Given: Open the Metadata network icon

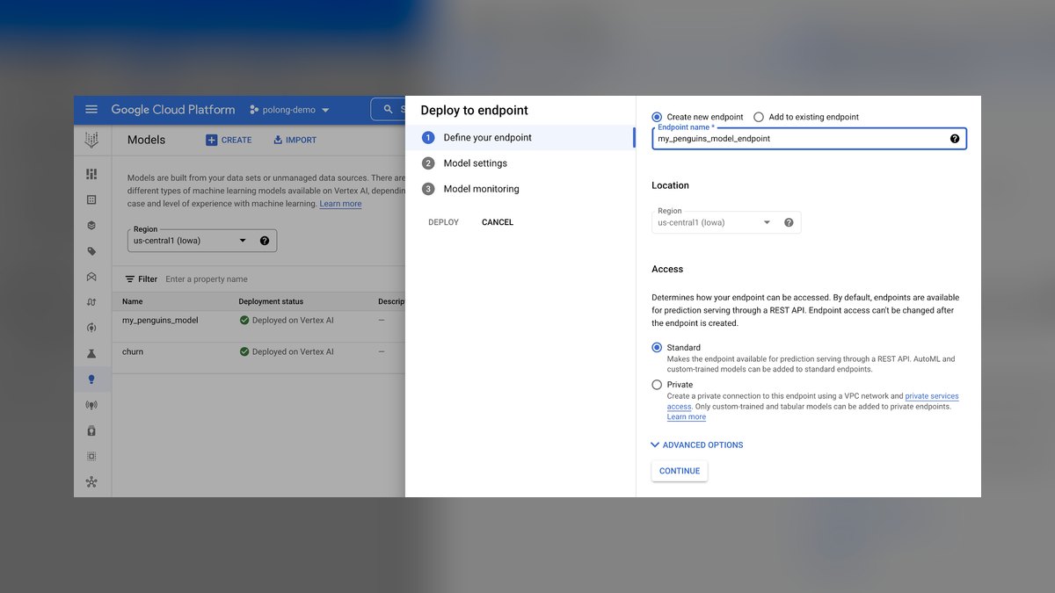Looking at the screenshot, I should click(x=91, y=482).
